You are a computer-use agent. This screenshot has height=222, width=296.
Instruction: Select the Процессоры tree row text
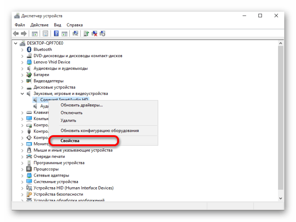[46, 169]
